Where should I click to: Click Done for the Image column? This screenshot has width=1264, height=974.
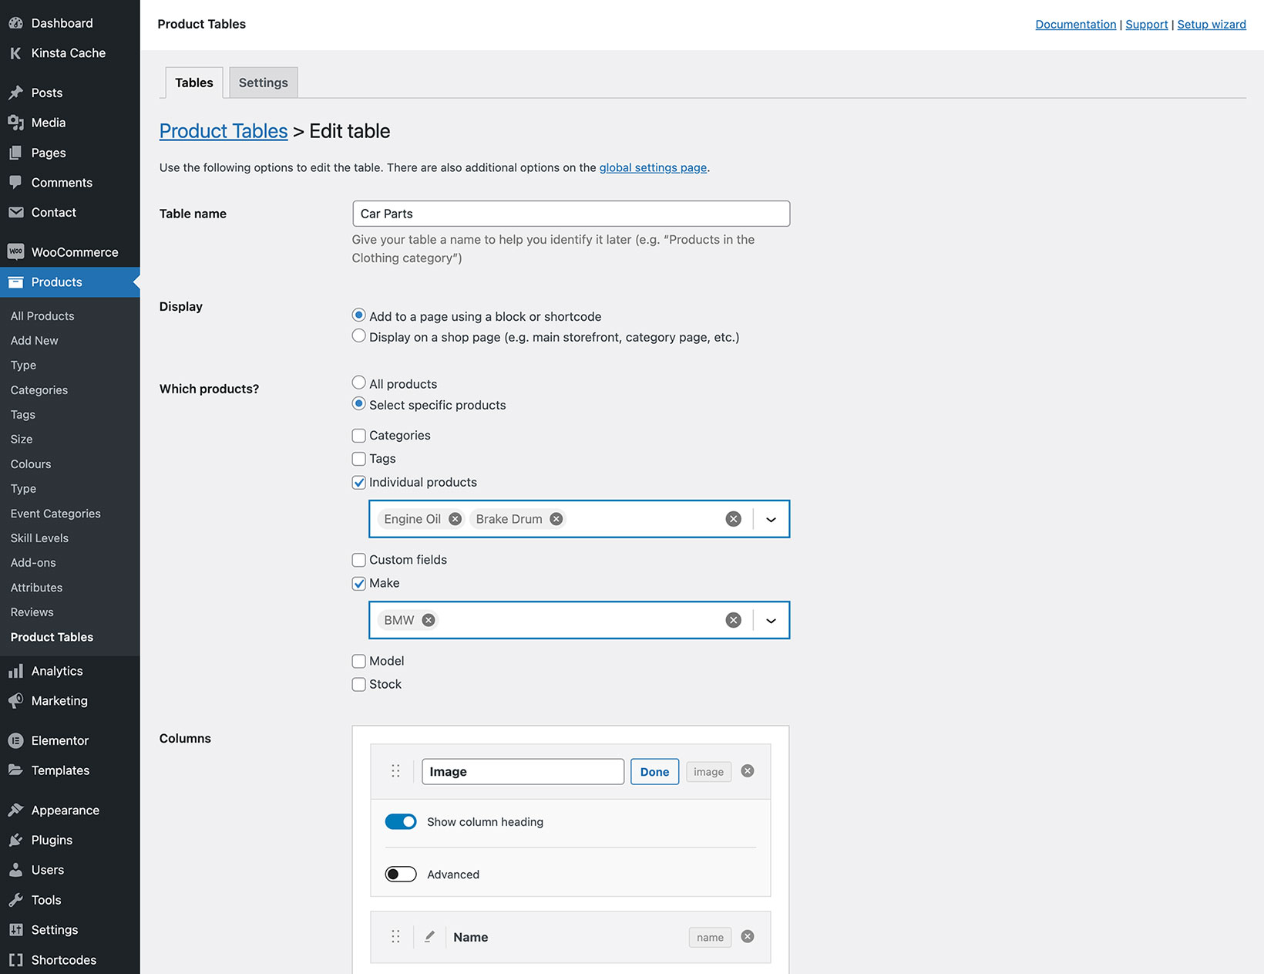click(654, 771)
